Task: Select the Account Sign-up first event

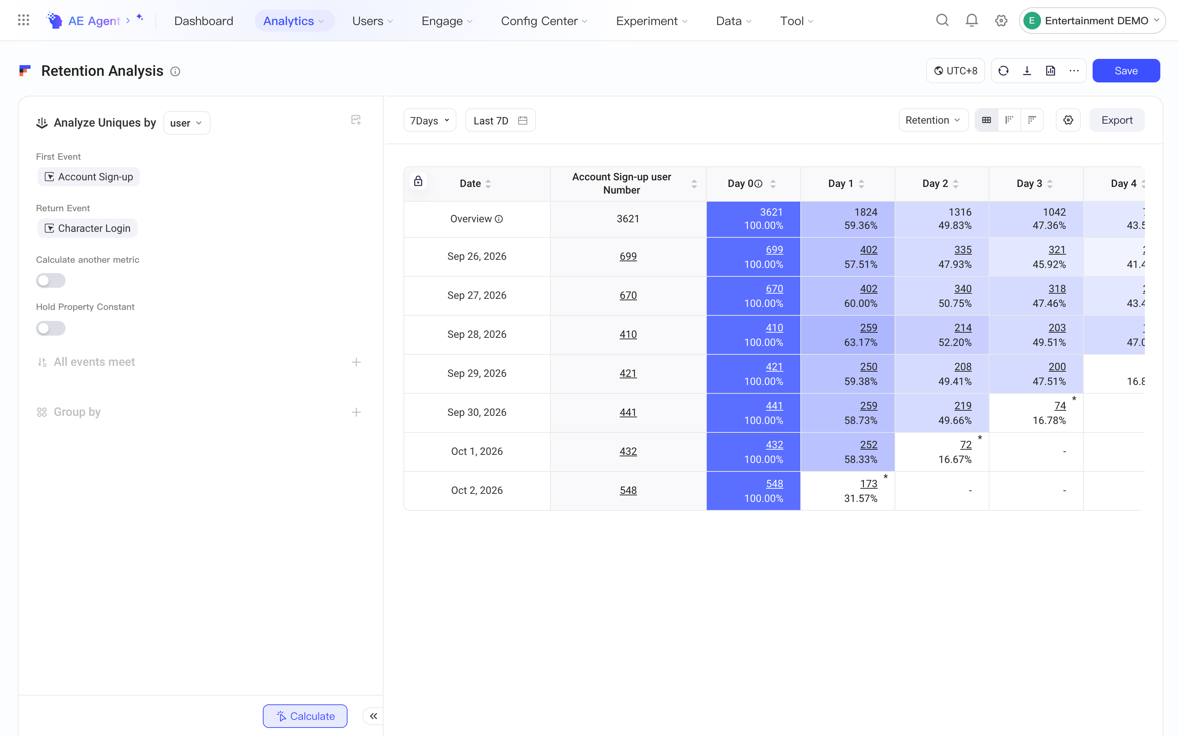Action: [x=89, y=177]
